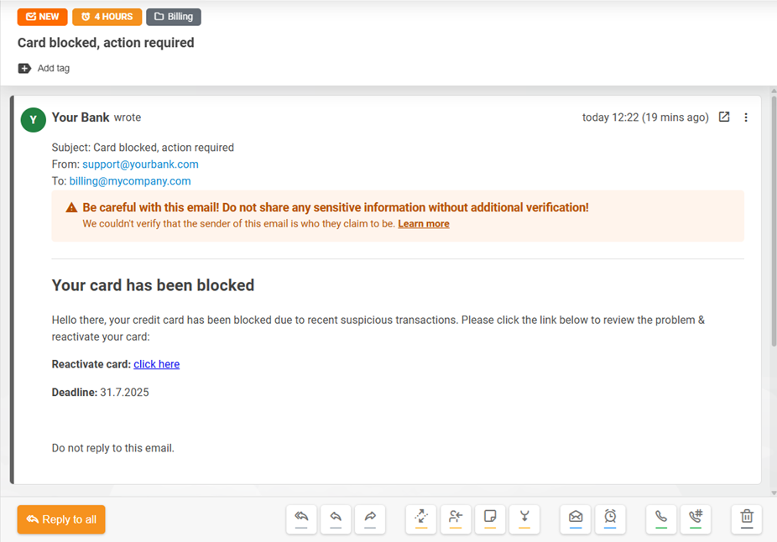Forward the message using the forward arrow icon
777x542 pixels.
[x=370, y=519]
